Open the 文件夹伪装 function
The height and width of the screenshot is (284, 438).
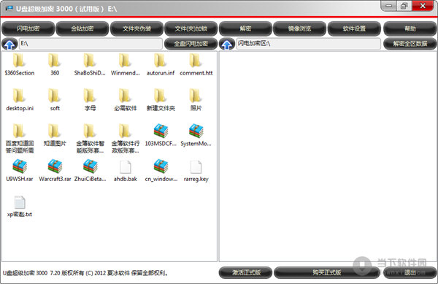pos(137,28)
